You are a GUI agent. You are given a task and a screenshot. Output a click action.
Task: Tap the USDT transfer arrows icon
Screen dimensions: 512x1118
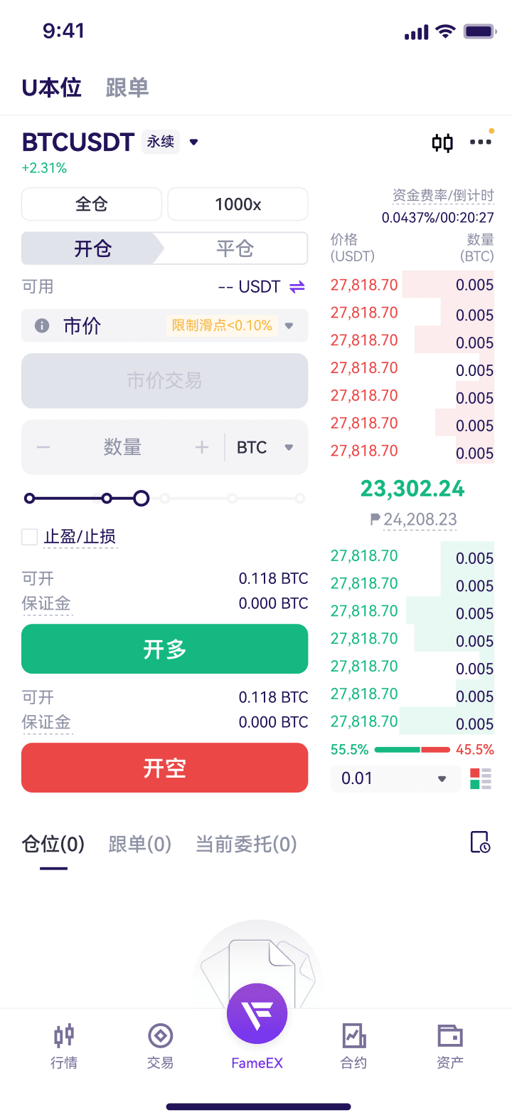click(297, 287)
